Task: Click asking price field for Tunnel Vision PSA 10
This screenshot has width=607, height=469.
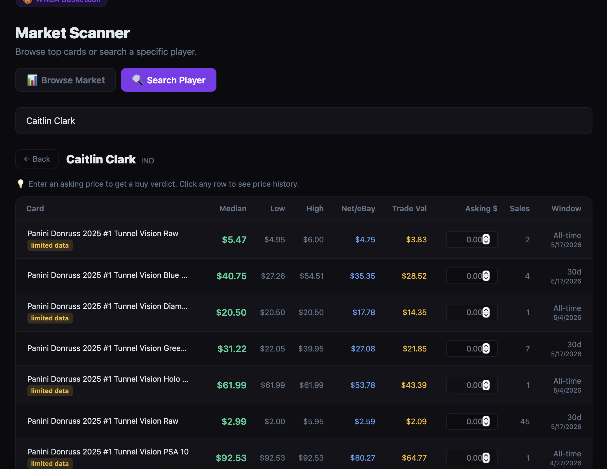Action: pyautogui.click(x=472, y=458)
